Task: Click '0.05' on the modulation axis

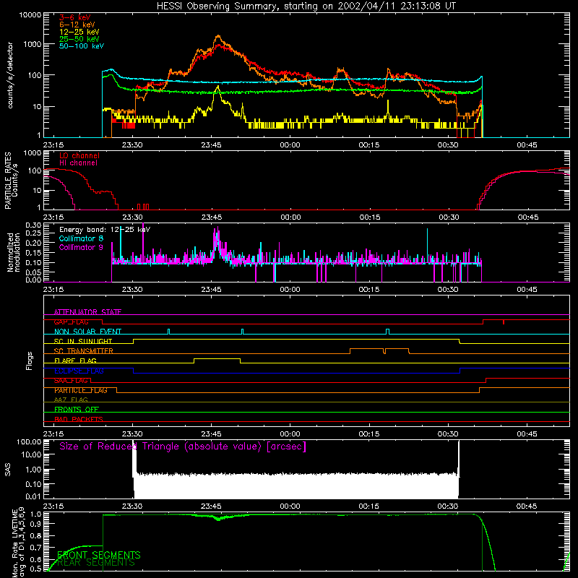Action: tap(33, 272)
